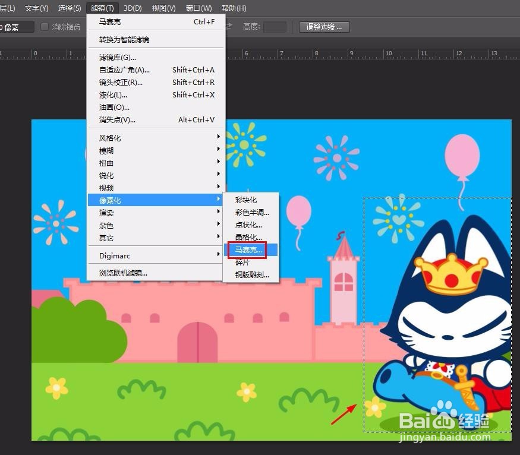Viewport: 520px width, 455px height.
Task: Expand the 杂色 submenu
Action: click(x=156, y=225)
